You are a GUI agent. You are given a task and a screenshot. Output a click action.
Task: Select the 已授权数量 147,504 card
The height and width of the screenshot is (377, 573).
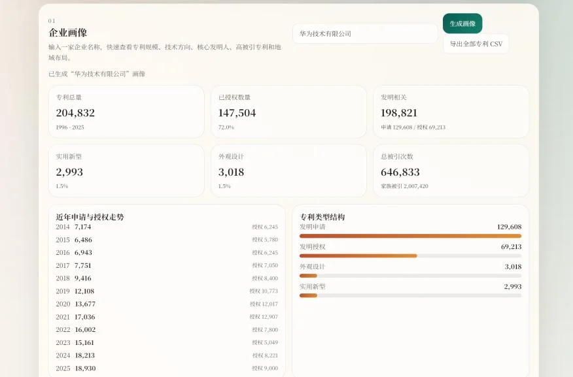pyautogui.click(x=288, y=112)
